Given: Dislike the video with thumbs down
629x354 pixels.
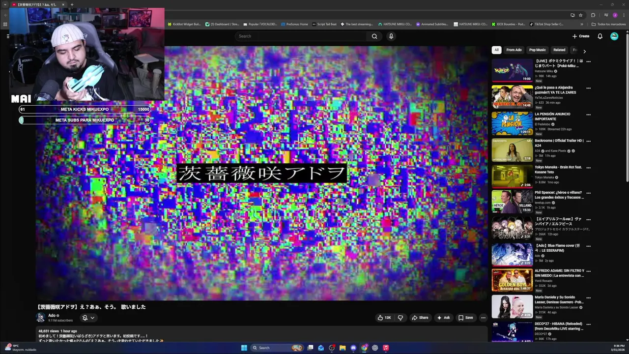Looking at the screenshot, I should tap(400, 318).
